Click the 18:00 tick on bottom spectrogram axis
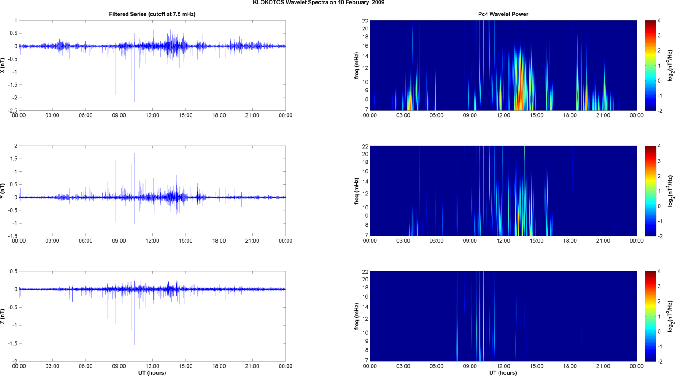675x376 pixels. click(570, 366)
